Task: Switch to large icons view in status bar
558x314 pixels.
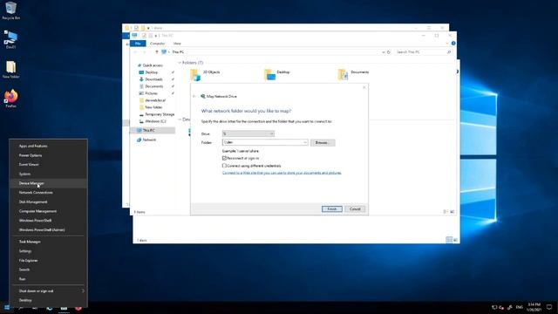Action: [x=453, y=212]
